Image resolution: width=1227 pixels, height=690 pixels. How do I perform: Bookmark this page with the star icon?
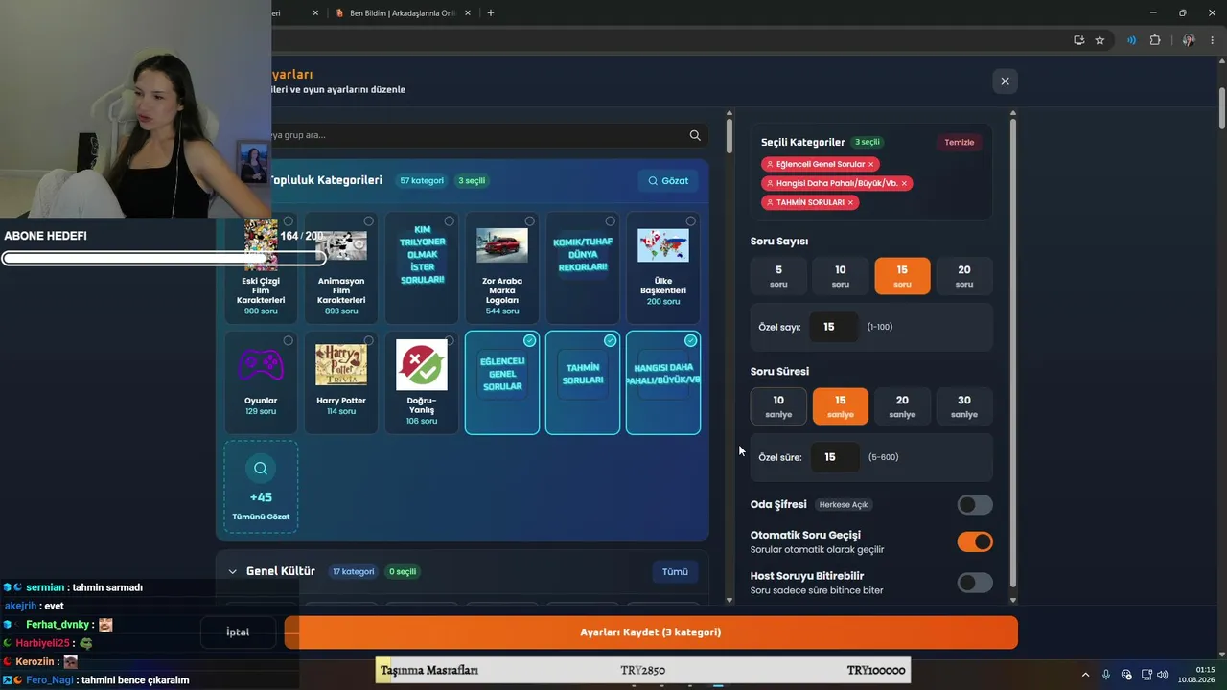point(1100,40)
